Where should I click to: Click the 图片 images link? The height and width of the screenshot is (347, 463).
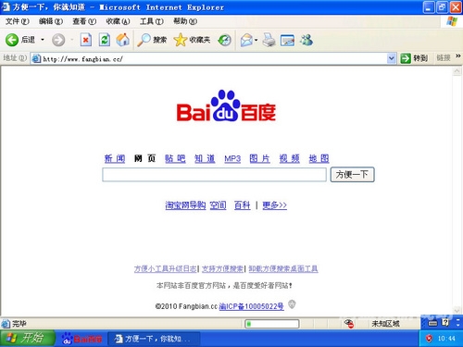coord(259,158)
